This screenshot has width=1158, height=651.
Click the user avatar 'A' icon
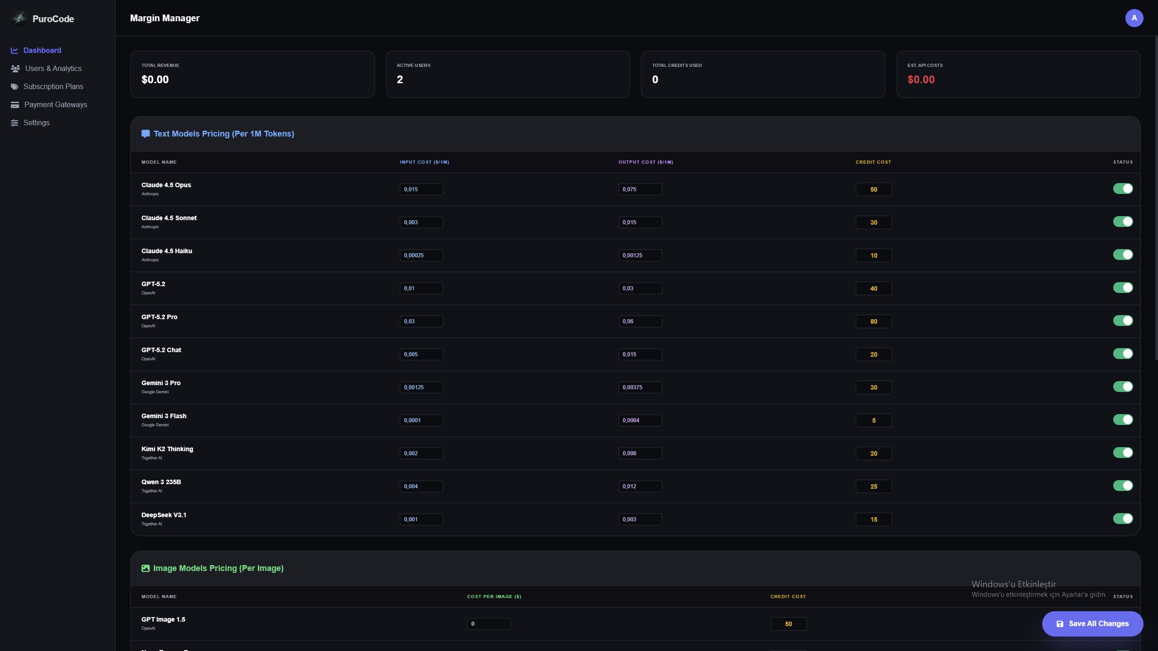1134,18
